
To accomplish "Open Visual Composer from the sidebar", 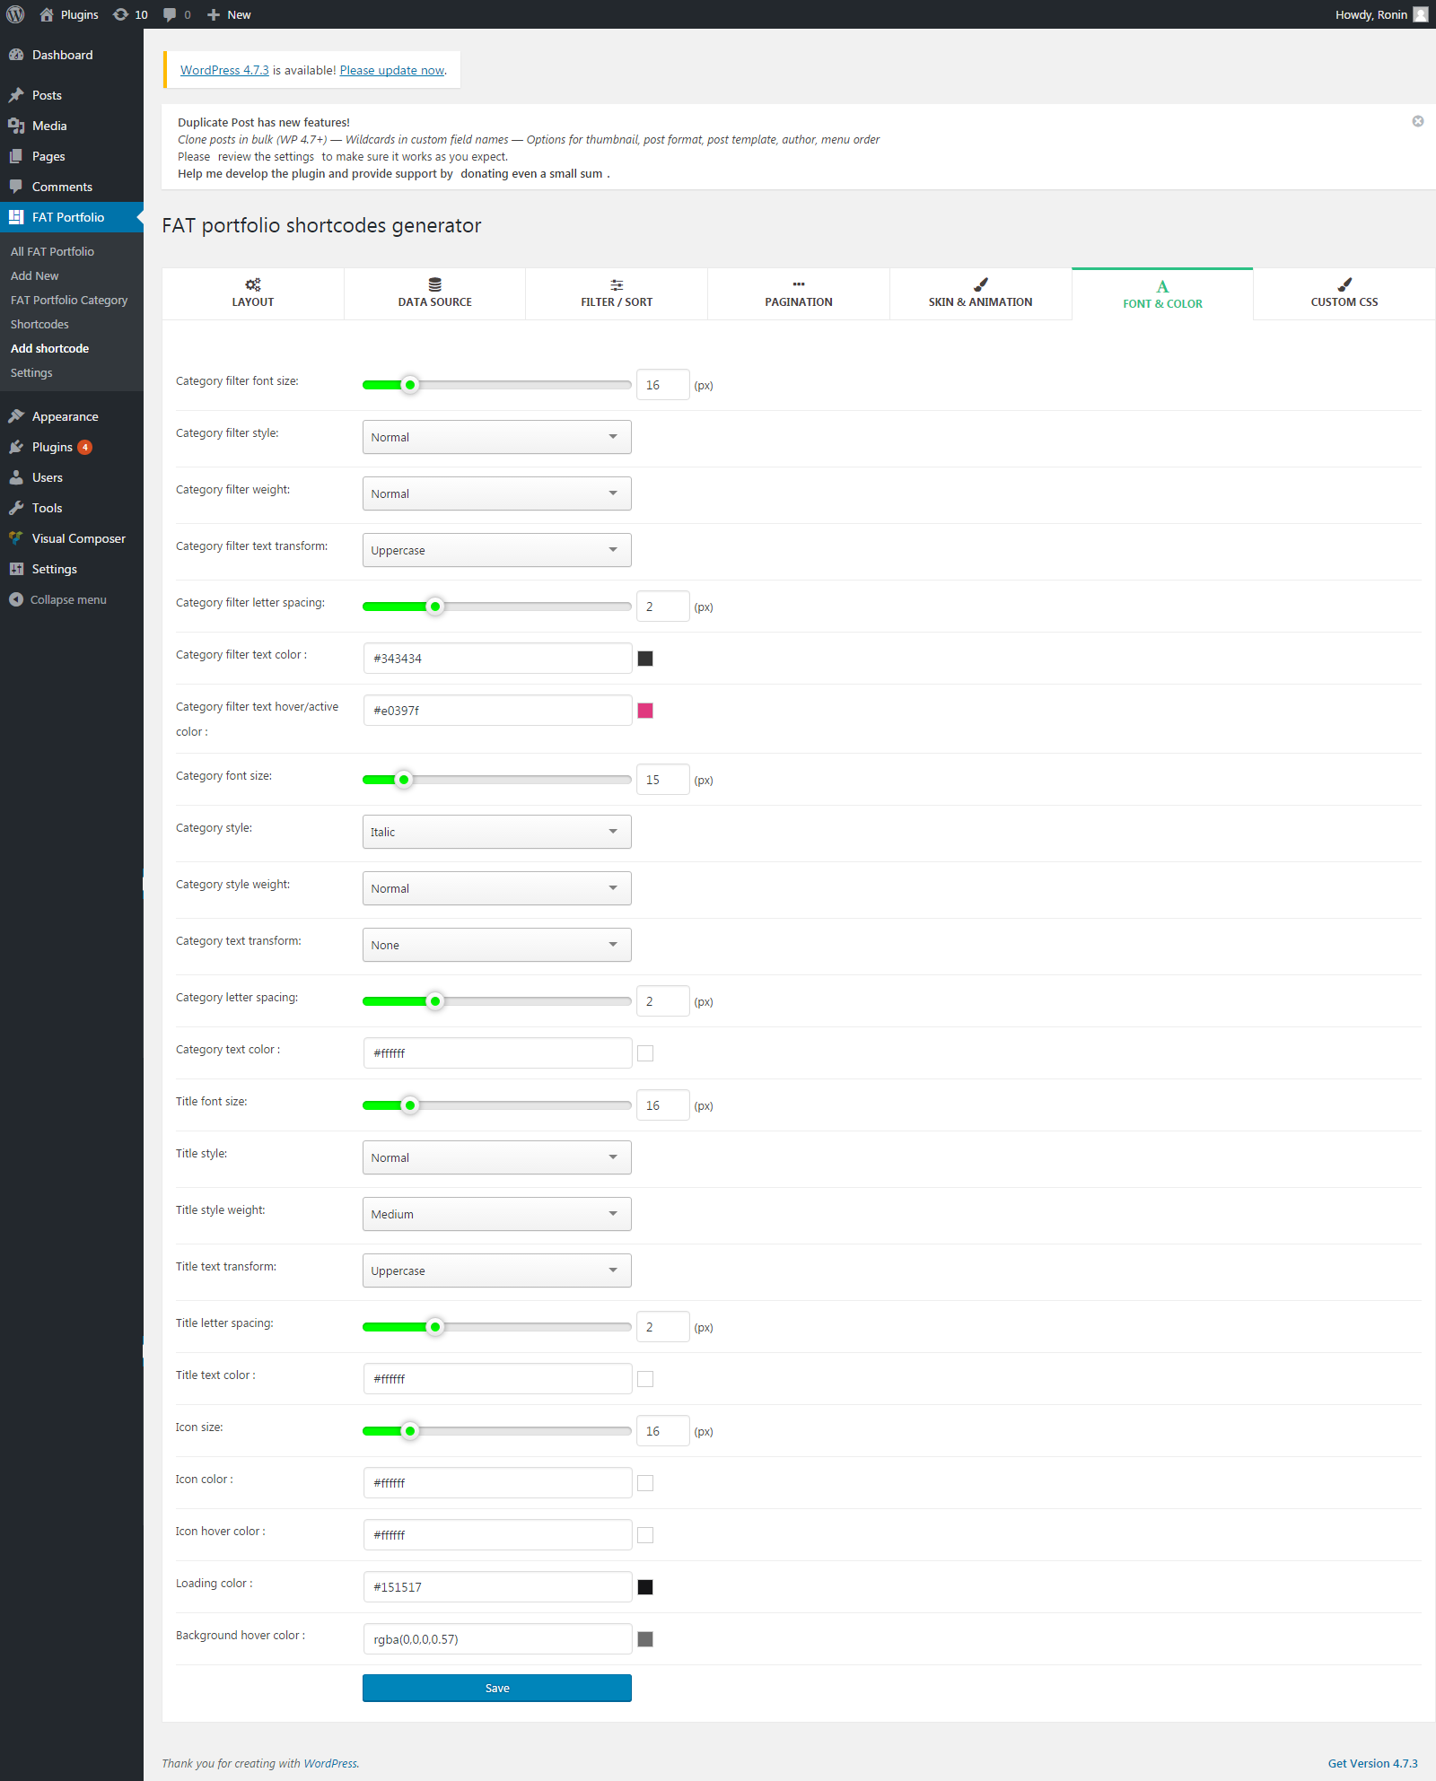I will coord(78,538).
